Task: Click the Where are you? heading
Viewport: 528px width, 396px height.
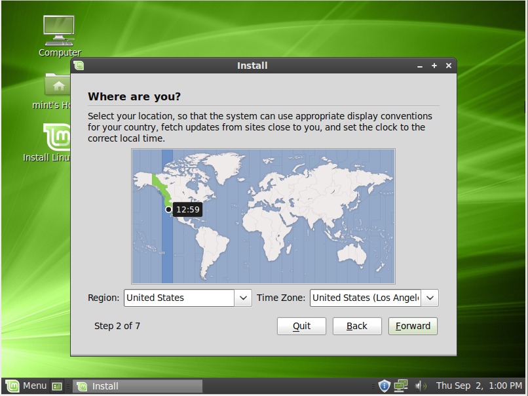Action: [134, 97]
